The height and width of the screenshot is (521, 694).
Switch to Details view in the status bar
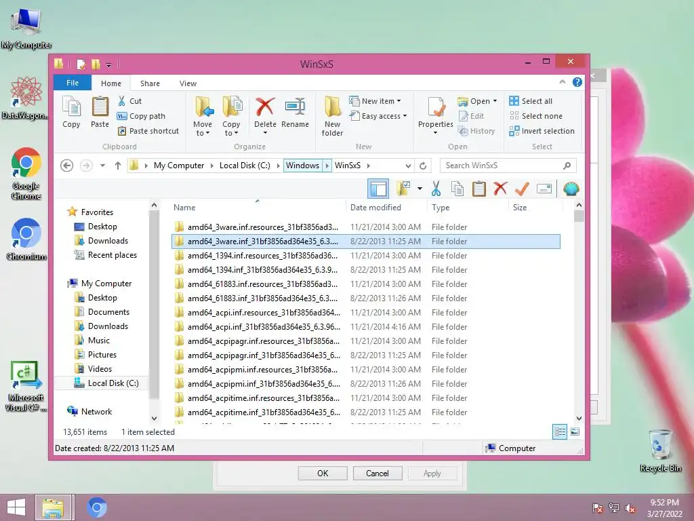tap(560, 431)
